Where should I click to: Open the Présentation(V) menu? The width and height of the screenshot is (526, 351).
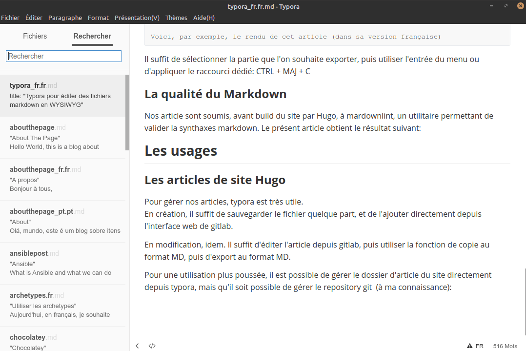coord(137,18)
